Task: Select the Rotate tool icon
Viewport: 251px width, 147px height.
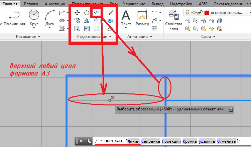Action: pyautogui.click(x=87, y=13)
